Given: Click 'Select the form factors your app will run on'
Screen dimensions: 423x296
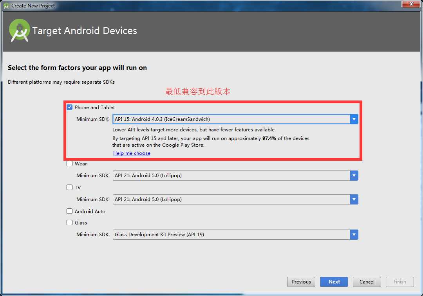Looking at the screenshot, I should click(77, 68).
